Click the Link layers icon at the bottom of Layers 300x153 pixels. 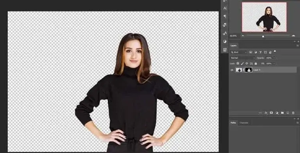(x=260, y=113)
